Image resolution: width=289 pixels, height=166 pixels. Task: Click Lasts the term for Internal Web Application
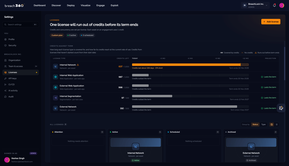pos(269,77)
